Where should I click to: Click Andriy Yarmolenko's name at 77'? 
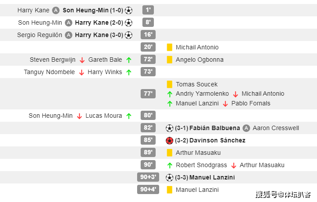(202, 94)
